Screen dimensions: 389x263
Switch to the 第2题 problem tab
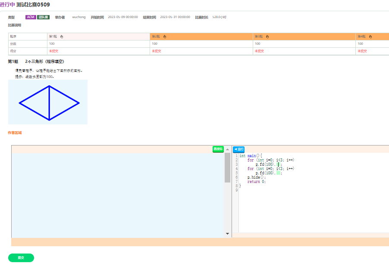[x=201, y=37]
